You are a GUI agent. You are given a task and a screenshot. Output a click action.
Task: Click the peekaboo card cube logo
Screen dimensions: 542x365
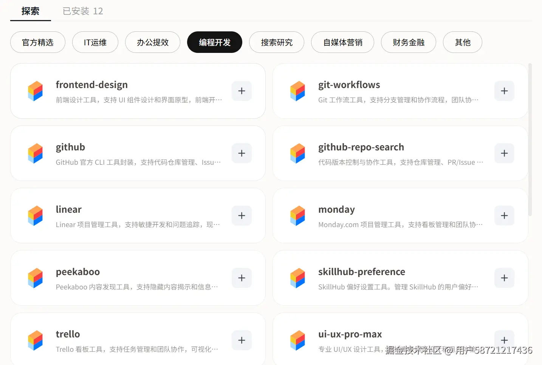[x=35, y=278]
